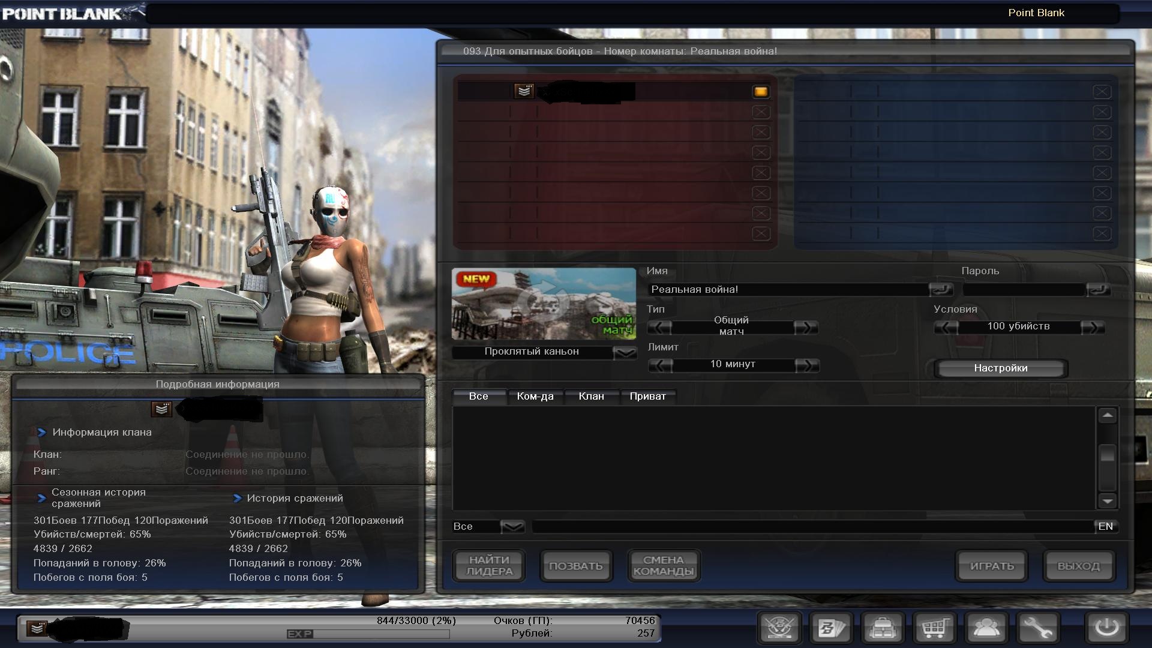Switch to the Приват chat tab
1152x648 pixels.
point(647,396)
